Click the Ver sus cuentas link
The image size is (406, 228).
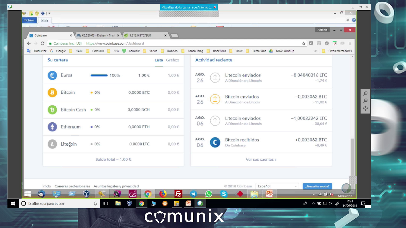[x=261, y=159]
